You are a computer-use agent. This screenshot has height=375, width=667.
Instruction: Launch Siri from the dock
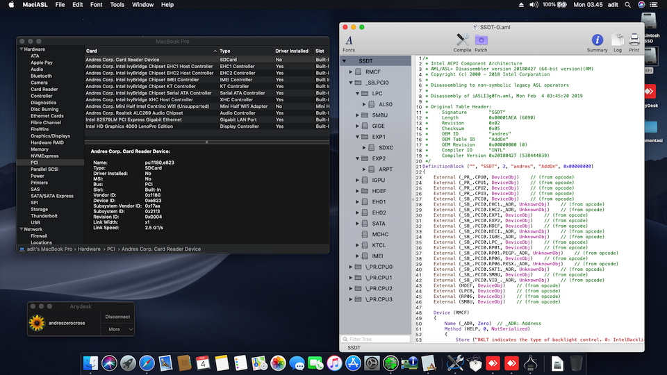click(109, 363)
